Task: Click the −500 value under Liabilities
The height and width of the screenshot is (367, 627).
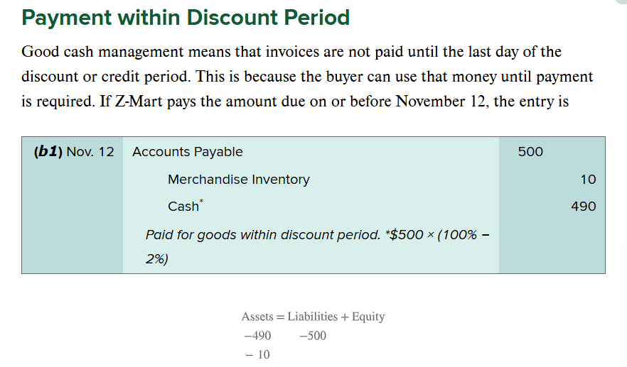Action: [x=313, y=336]
